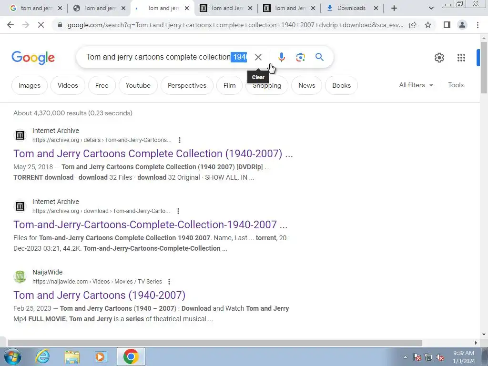Open 'Tom-and-Jerry-Cartoons-Complete-Collection-1940-2007' result
Viewport: 488px width, 366px height.
(150, 224)
